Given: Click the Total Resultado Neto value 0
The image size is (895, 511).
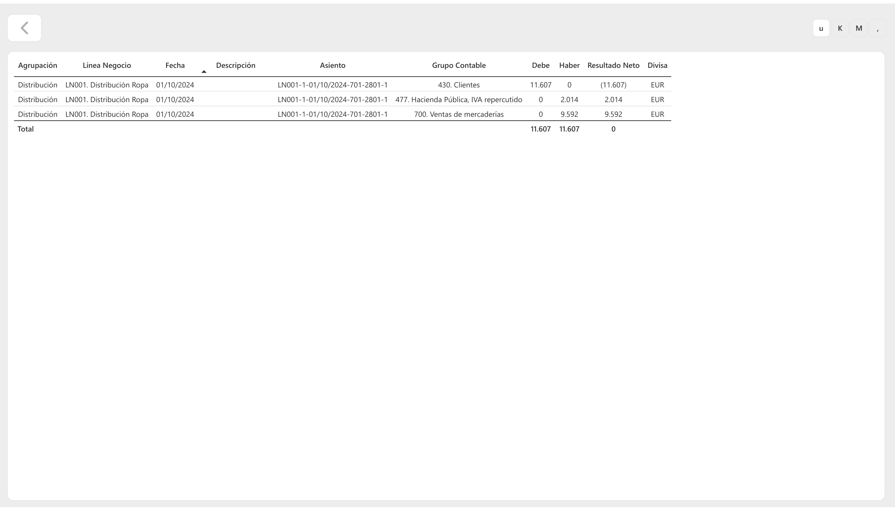Looking at the screenshot, I should point(613,129).
